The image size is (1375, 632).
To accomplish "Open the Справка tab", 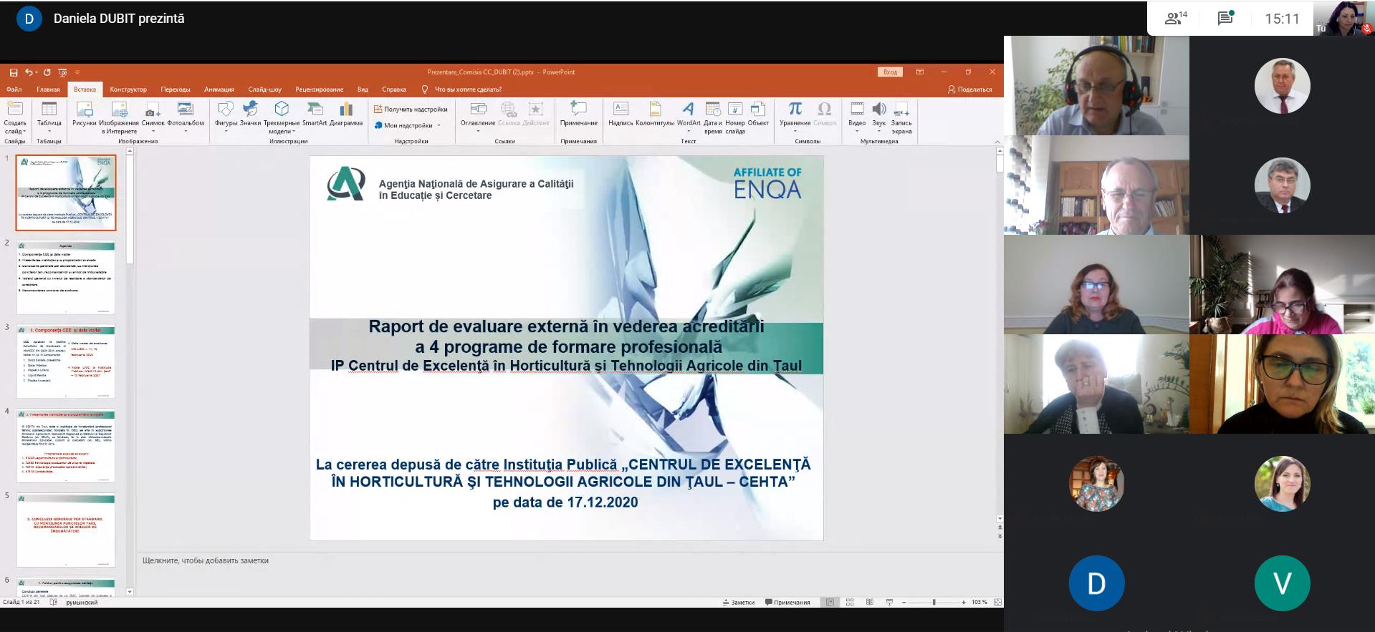I will point(394,89).
